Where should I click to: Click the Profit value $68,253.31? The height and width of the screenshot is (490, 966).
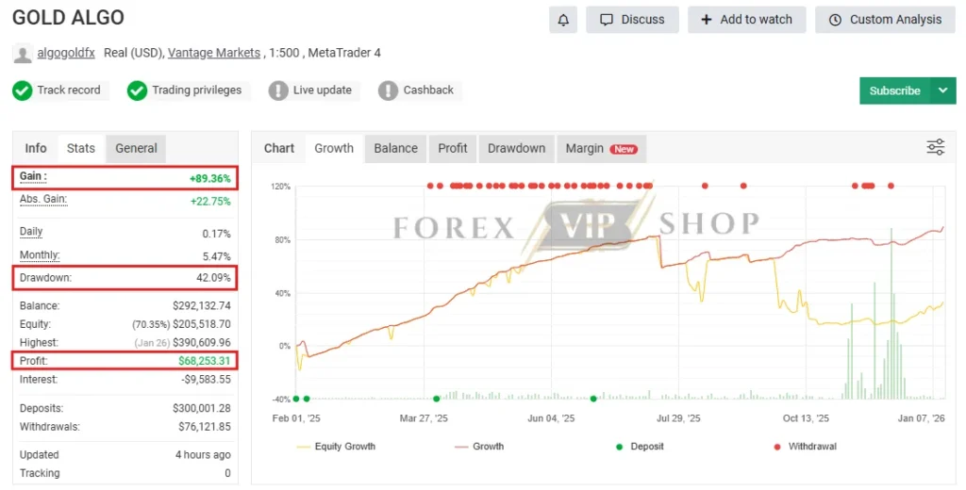tap(205, 361)
